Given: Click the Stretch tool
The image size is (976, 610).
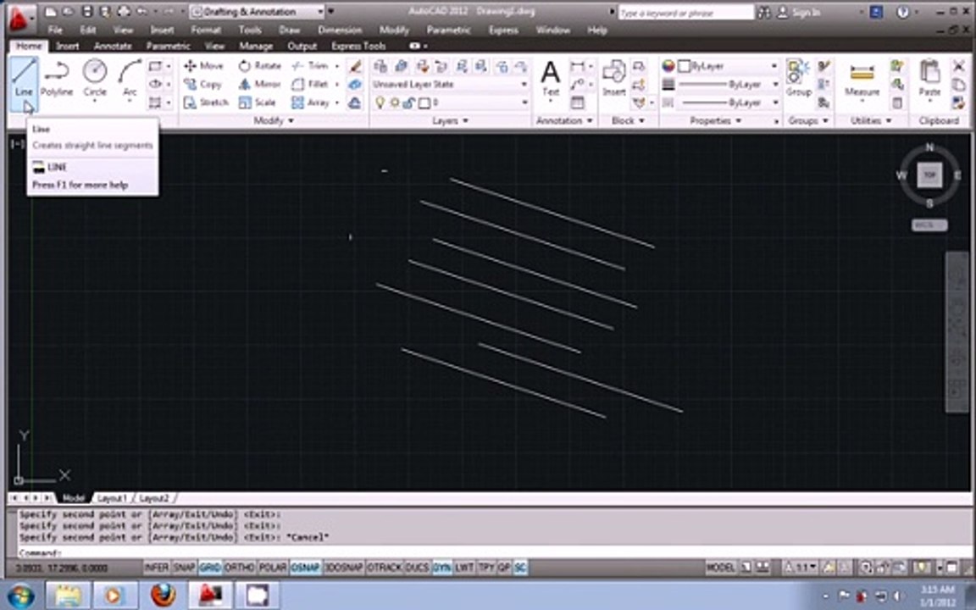Looking at the screenshot, I should point(206,102).
